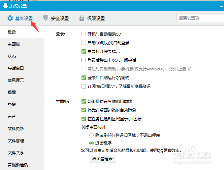224x170 pixels.
Task: Check 订阅“每日精选” checkbox
Action: [x=84, y=87]
